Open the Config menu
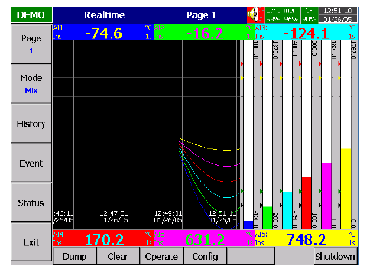This screenshot has width=370, height=272. pos(205,256)
